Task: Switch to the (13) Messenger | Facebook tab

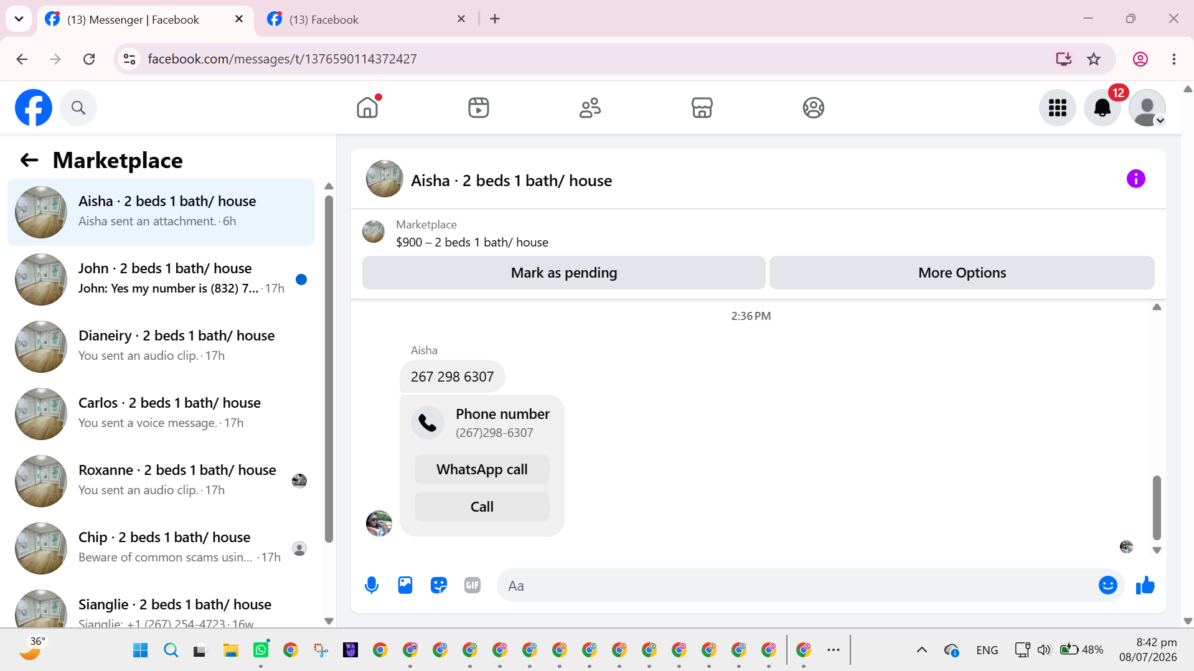Action: (x=146, y=19)
